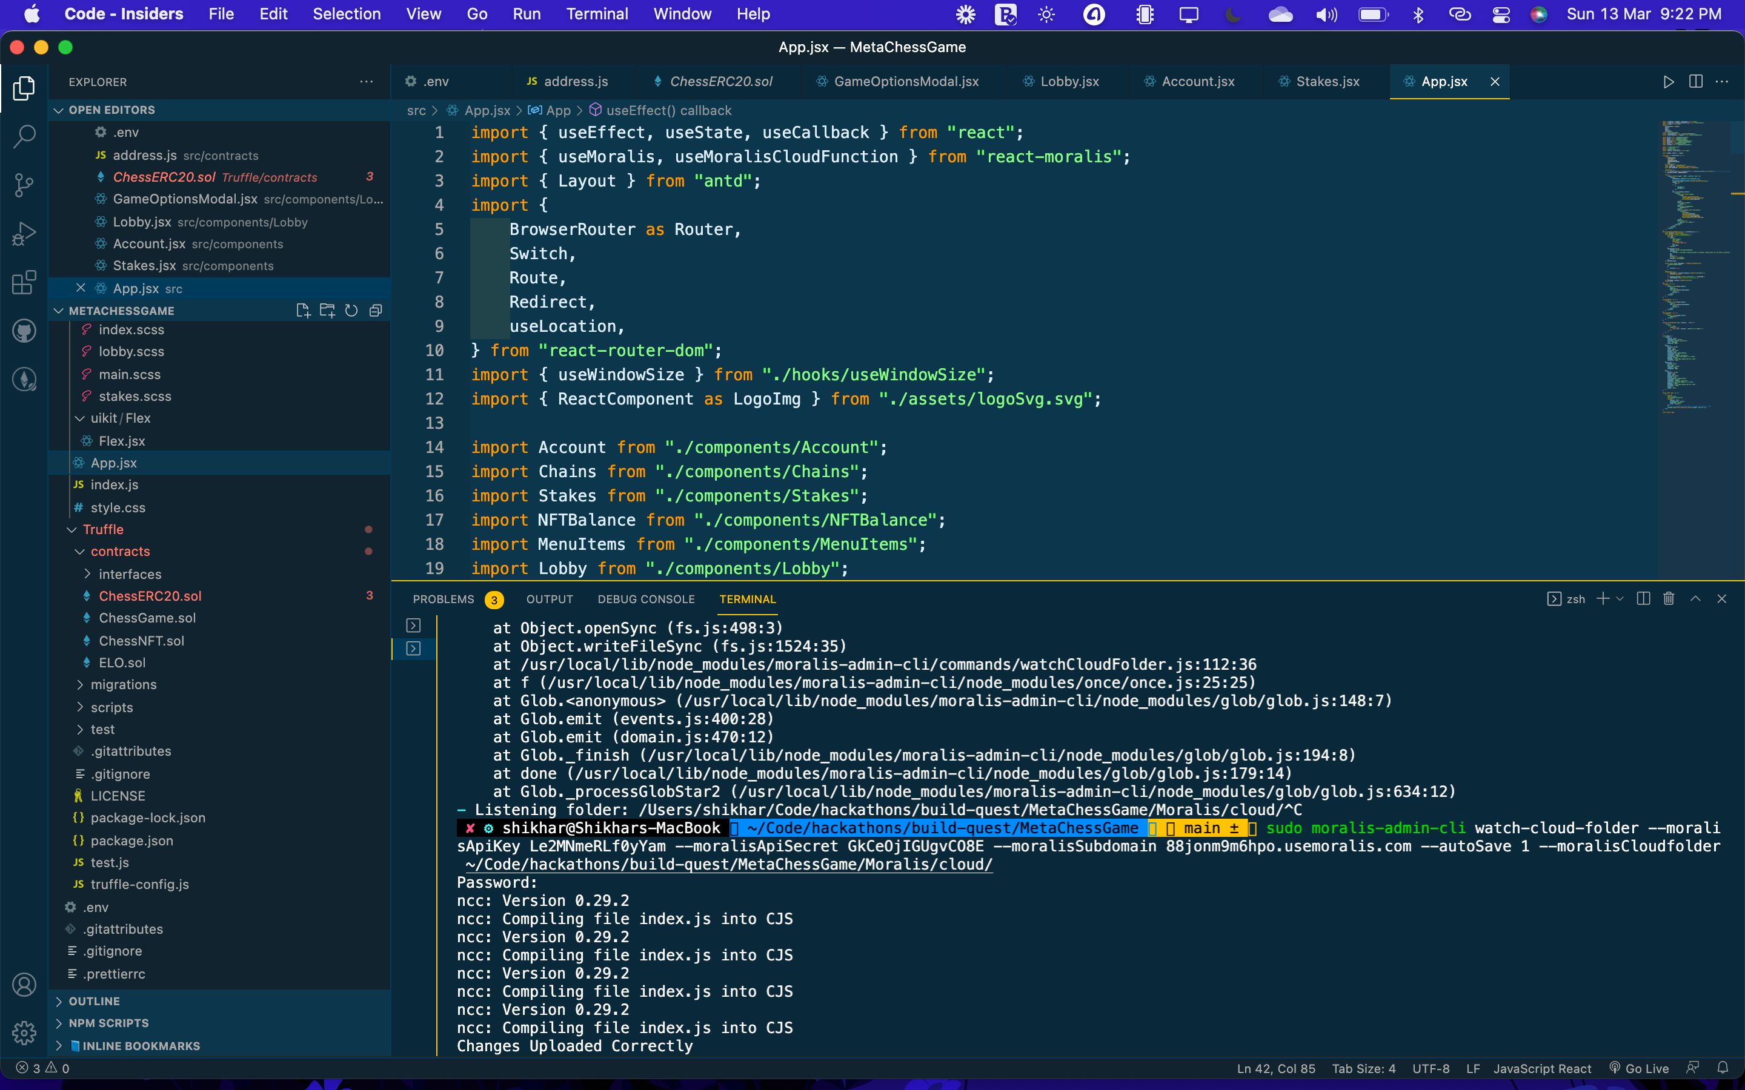Image resolution: width=1745 pixels, height=1090 pixels.
Task: Open the Manage gear icon
Action: point(24,1032)
